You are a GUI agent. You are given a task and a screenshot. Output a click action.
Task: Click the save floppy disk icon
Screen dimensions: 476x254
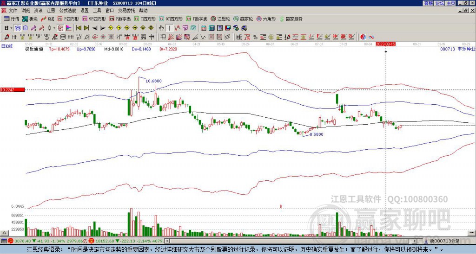pos(228,28)
